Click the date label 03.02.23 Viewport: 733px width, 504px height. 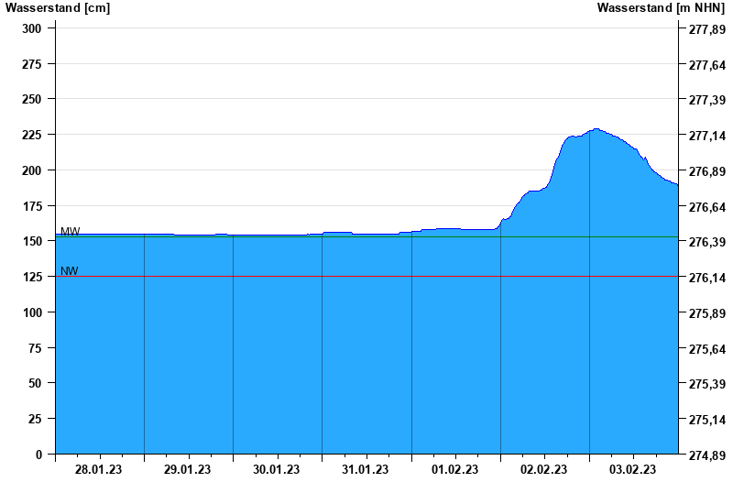(632, 469)
